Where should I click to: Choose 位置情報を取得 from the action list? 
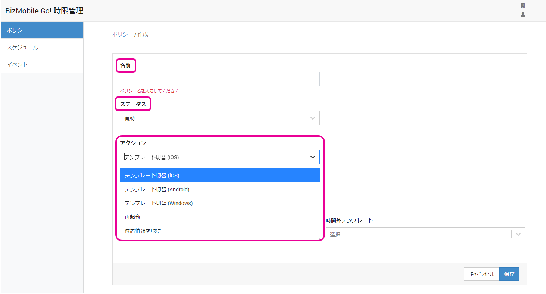pos(220,231)
